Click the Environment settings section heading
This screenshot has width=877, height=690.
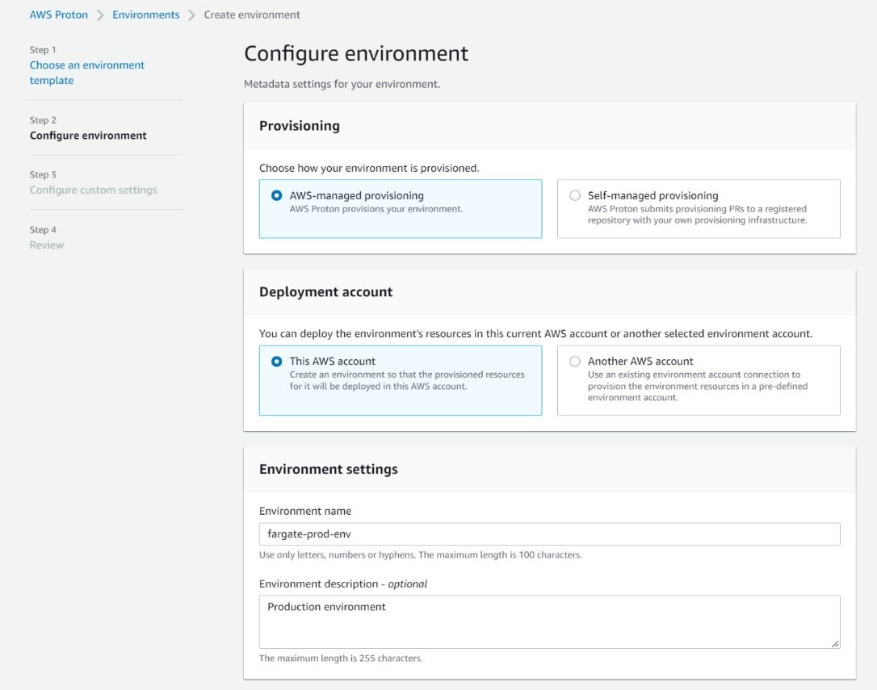point(329,469)
